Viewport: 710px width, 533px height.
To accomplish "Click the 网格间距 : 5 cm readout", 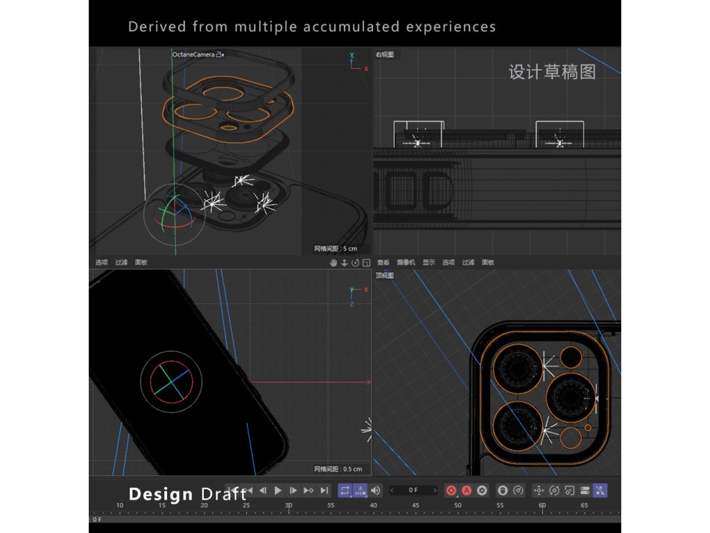I will click(x=336, y=249).
